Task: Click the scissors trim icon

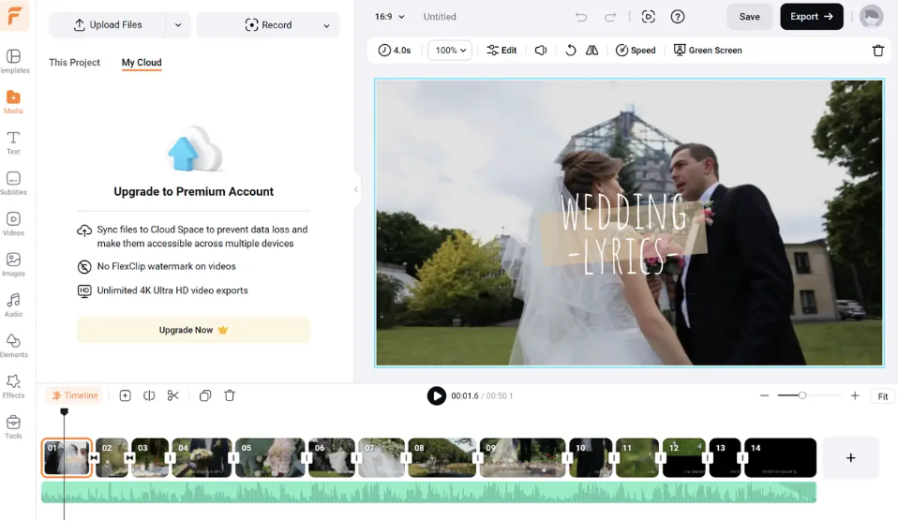Action: (x=173, y=395)
